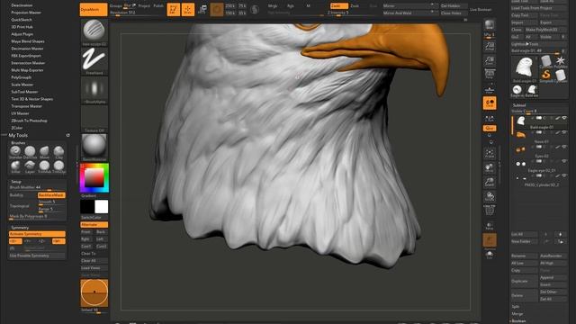Screen dimensions: 576x324
Task: Click the Duplicate subtool button
Action: [x=524, y=281]
